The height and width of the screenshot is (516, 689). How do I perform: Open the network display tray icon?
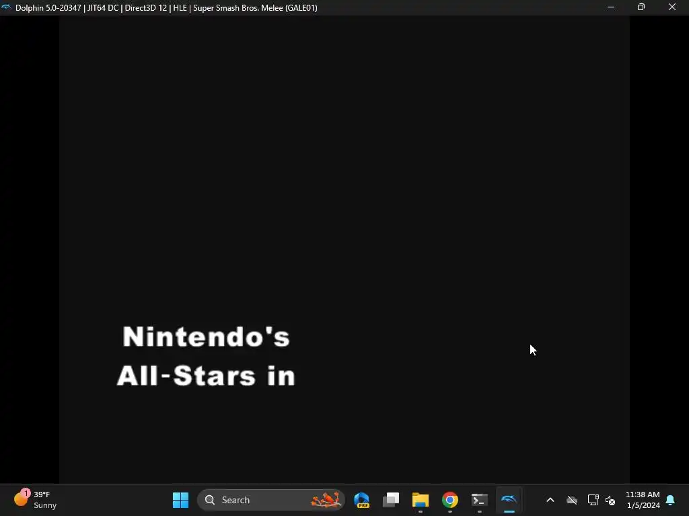pyautogui.click(x=593, y=500)
